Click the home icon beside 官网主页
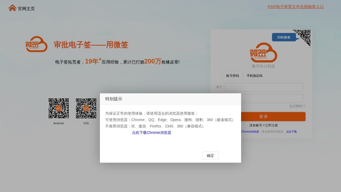 (x=12, y=8)
